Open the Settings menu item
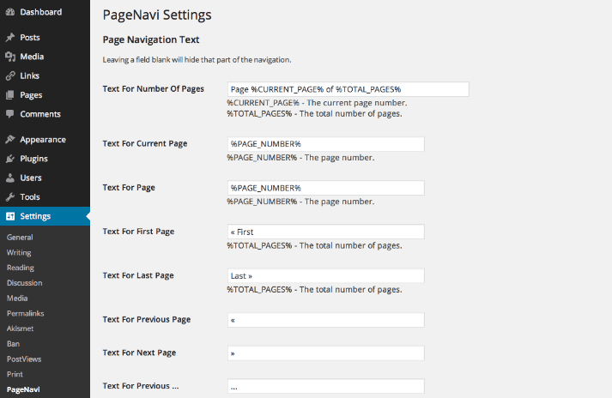This screenshot has width=612, height=398. (45, 216)
